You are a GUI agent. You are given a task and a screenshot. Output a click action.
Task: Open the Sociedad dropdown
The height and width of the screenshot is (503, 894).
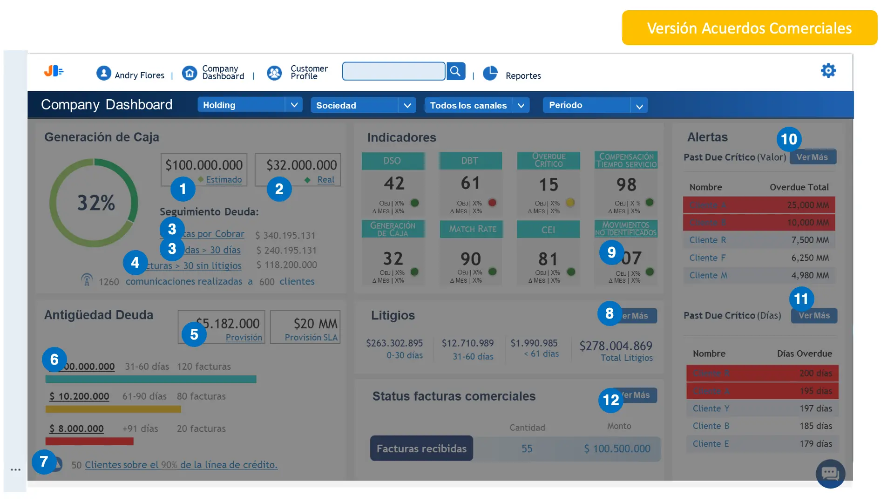click(x=407, y=105)
